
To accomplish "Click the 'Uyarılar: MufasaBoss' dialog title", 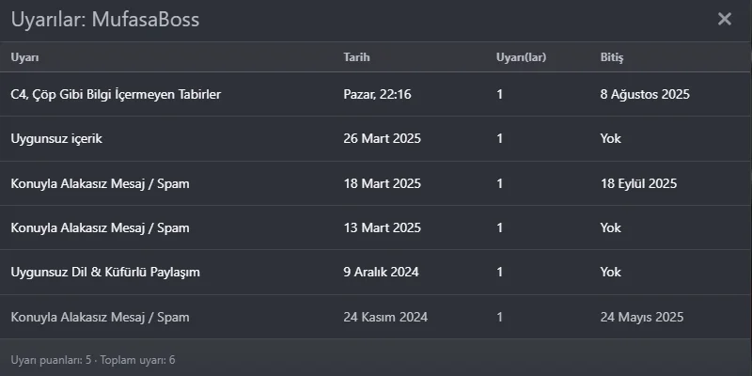I will pos(105,19).
